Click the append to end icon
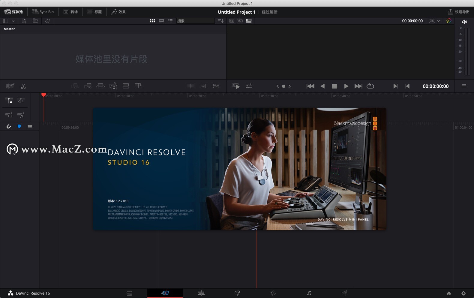This screenshot has width=474, height=298. tap(88, 86)
